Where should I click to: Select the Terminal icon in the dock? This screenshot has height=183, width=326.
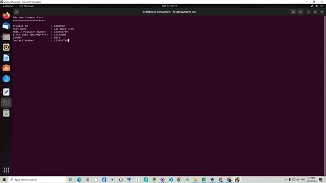pyautogui.click(x=6, y=103)
